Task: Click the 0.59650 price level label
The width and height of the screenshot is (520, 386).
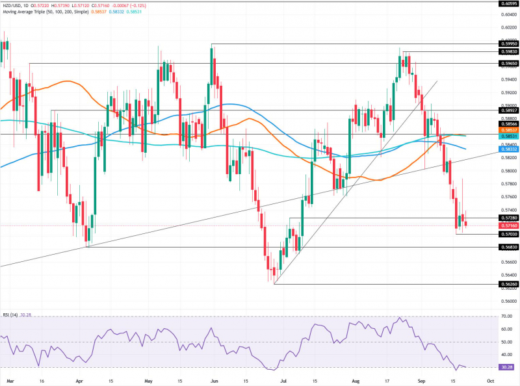Action: (508, 63)
